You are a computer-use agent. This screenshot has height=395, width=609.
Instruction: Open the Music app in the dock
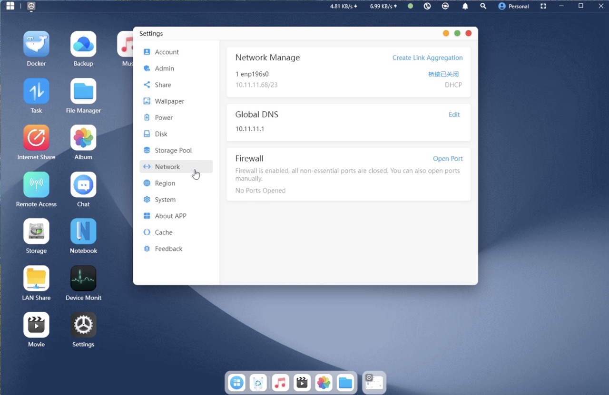click(x=280, y=383)
